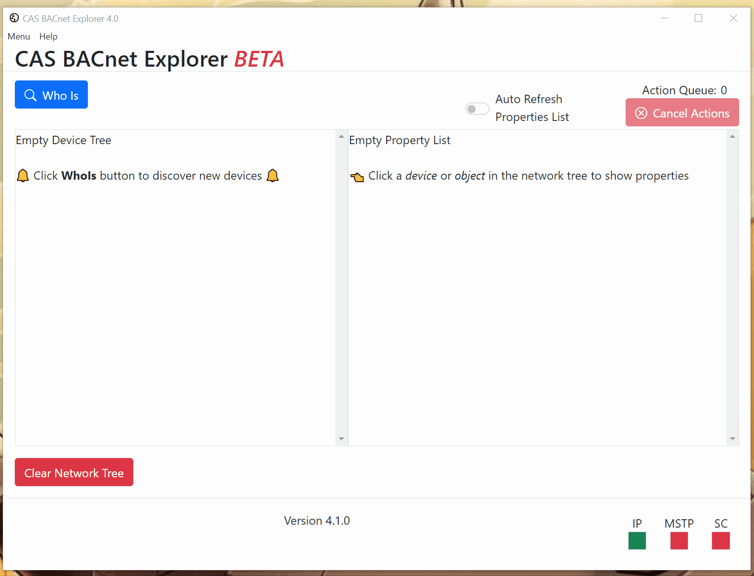Click the CAS app icon in title bar
Image resolution: width=754 pixels, height=576 pixels.
pos(14,18)
